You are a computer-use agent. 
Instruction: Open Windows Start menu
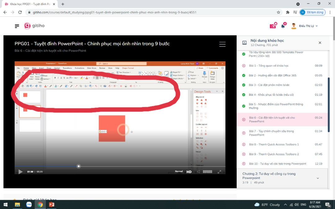[x=6, y=205]
